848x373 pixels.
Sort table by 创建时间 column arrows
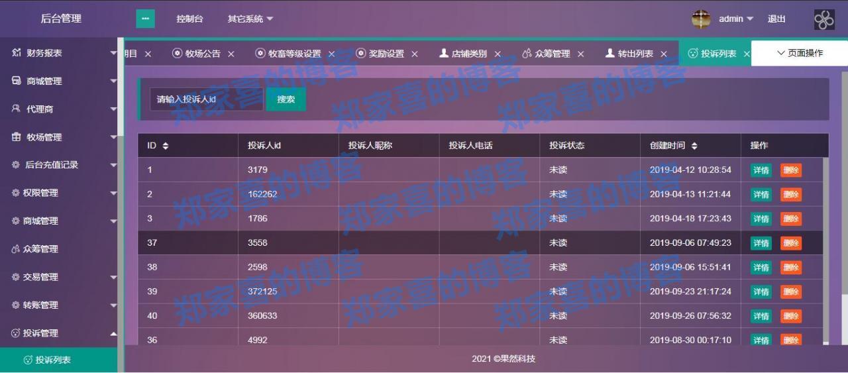point(694,146)
